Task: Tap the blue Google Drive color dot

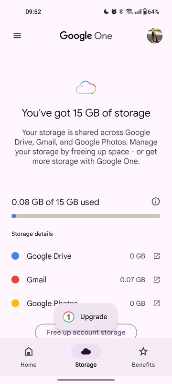Action: 15,256
